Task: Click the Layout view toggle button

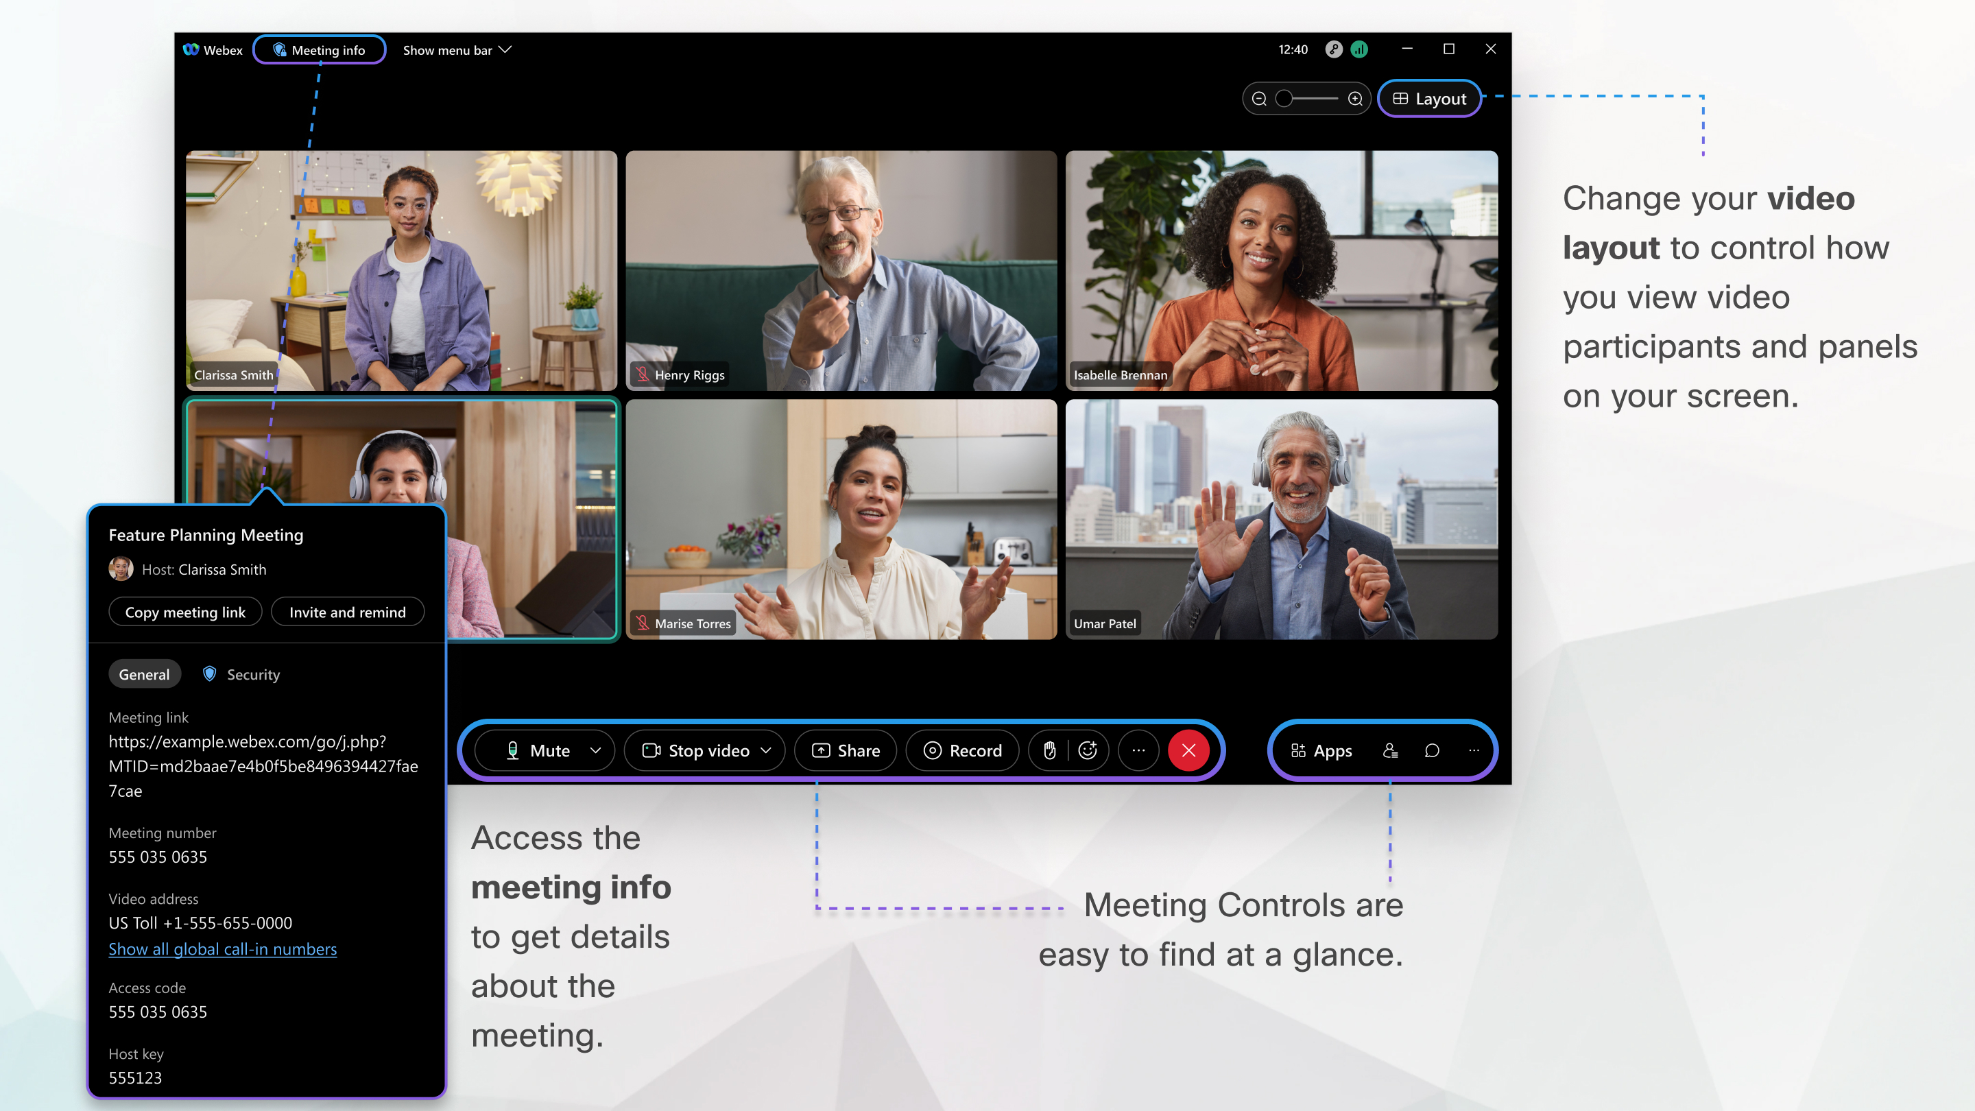Action: [1431, 97]
